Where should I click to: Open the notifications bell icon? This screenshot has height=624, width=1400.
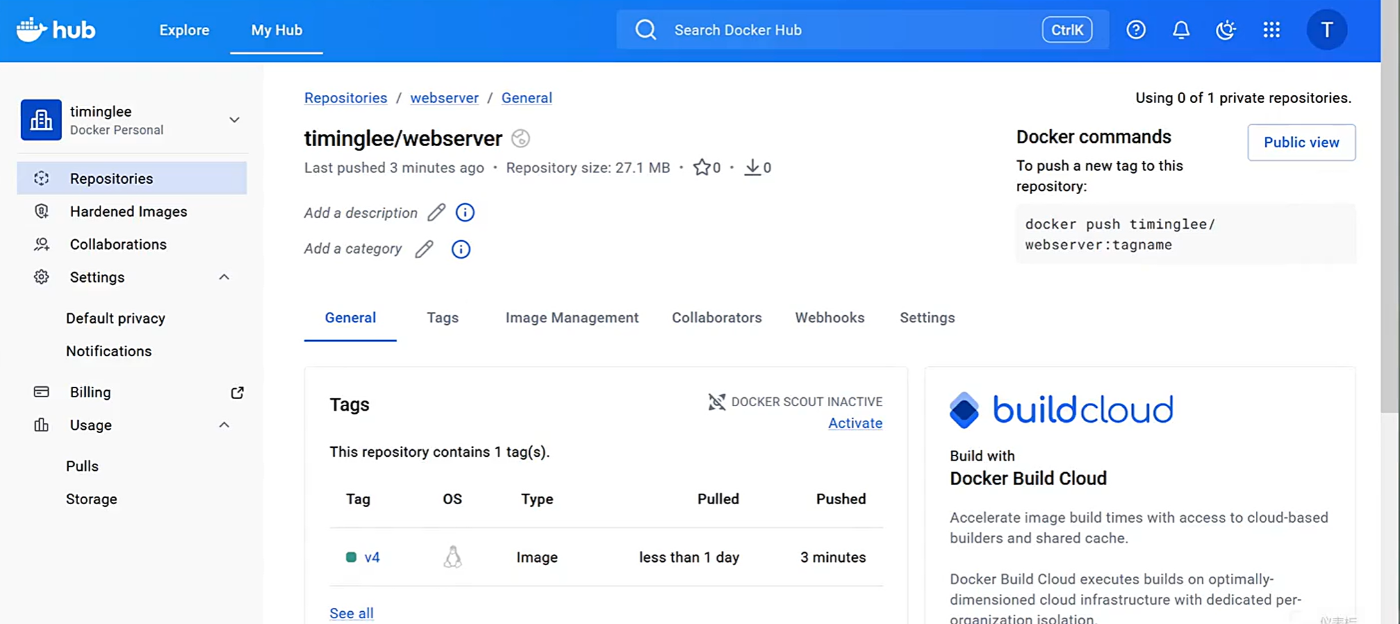(x=1181, y=29)
